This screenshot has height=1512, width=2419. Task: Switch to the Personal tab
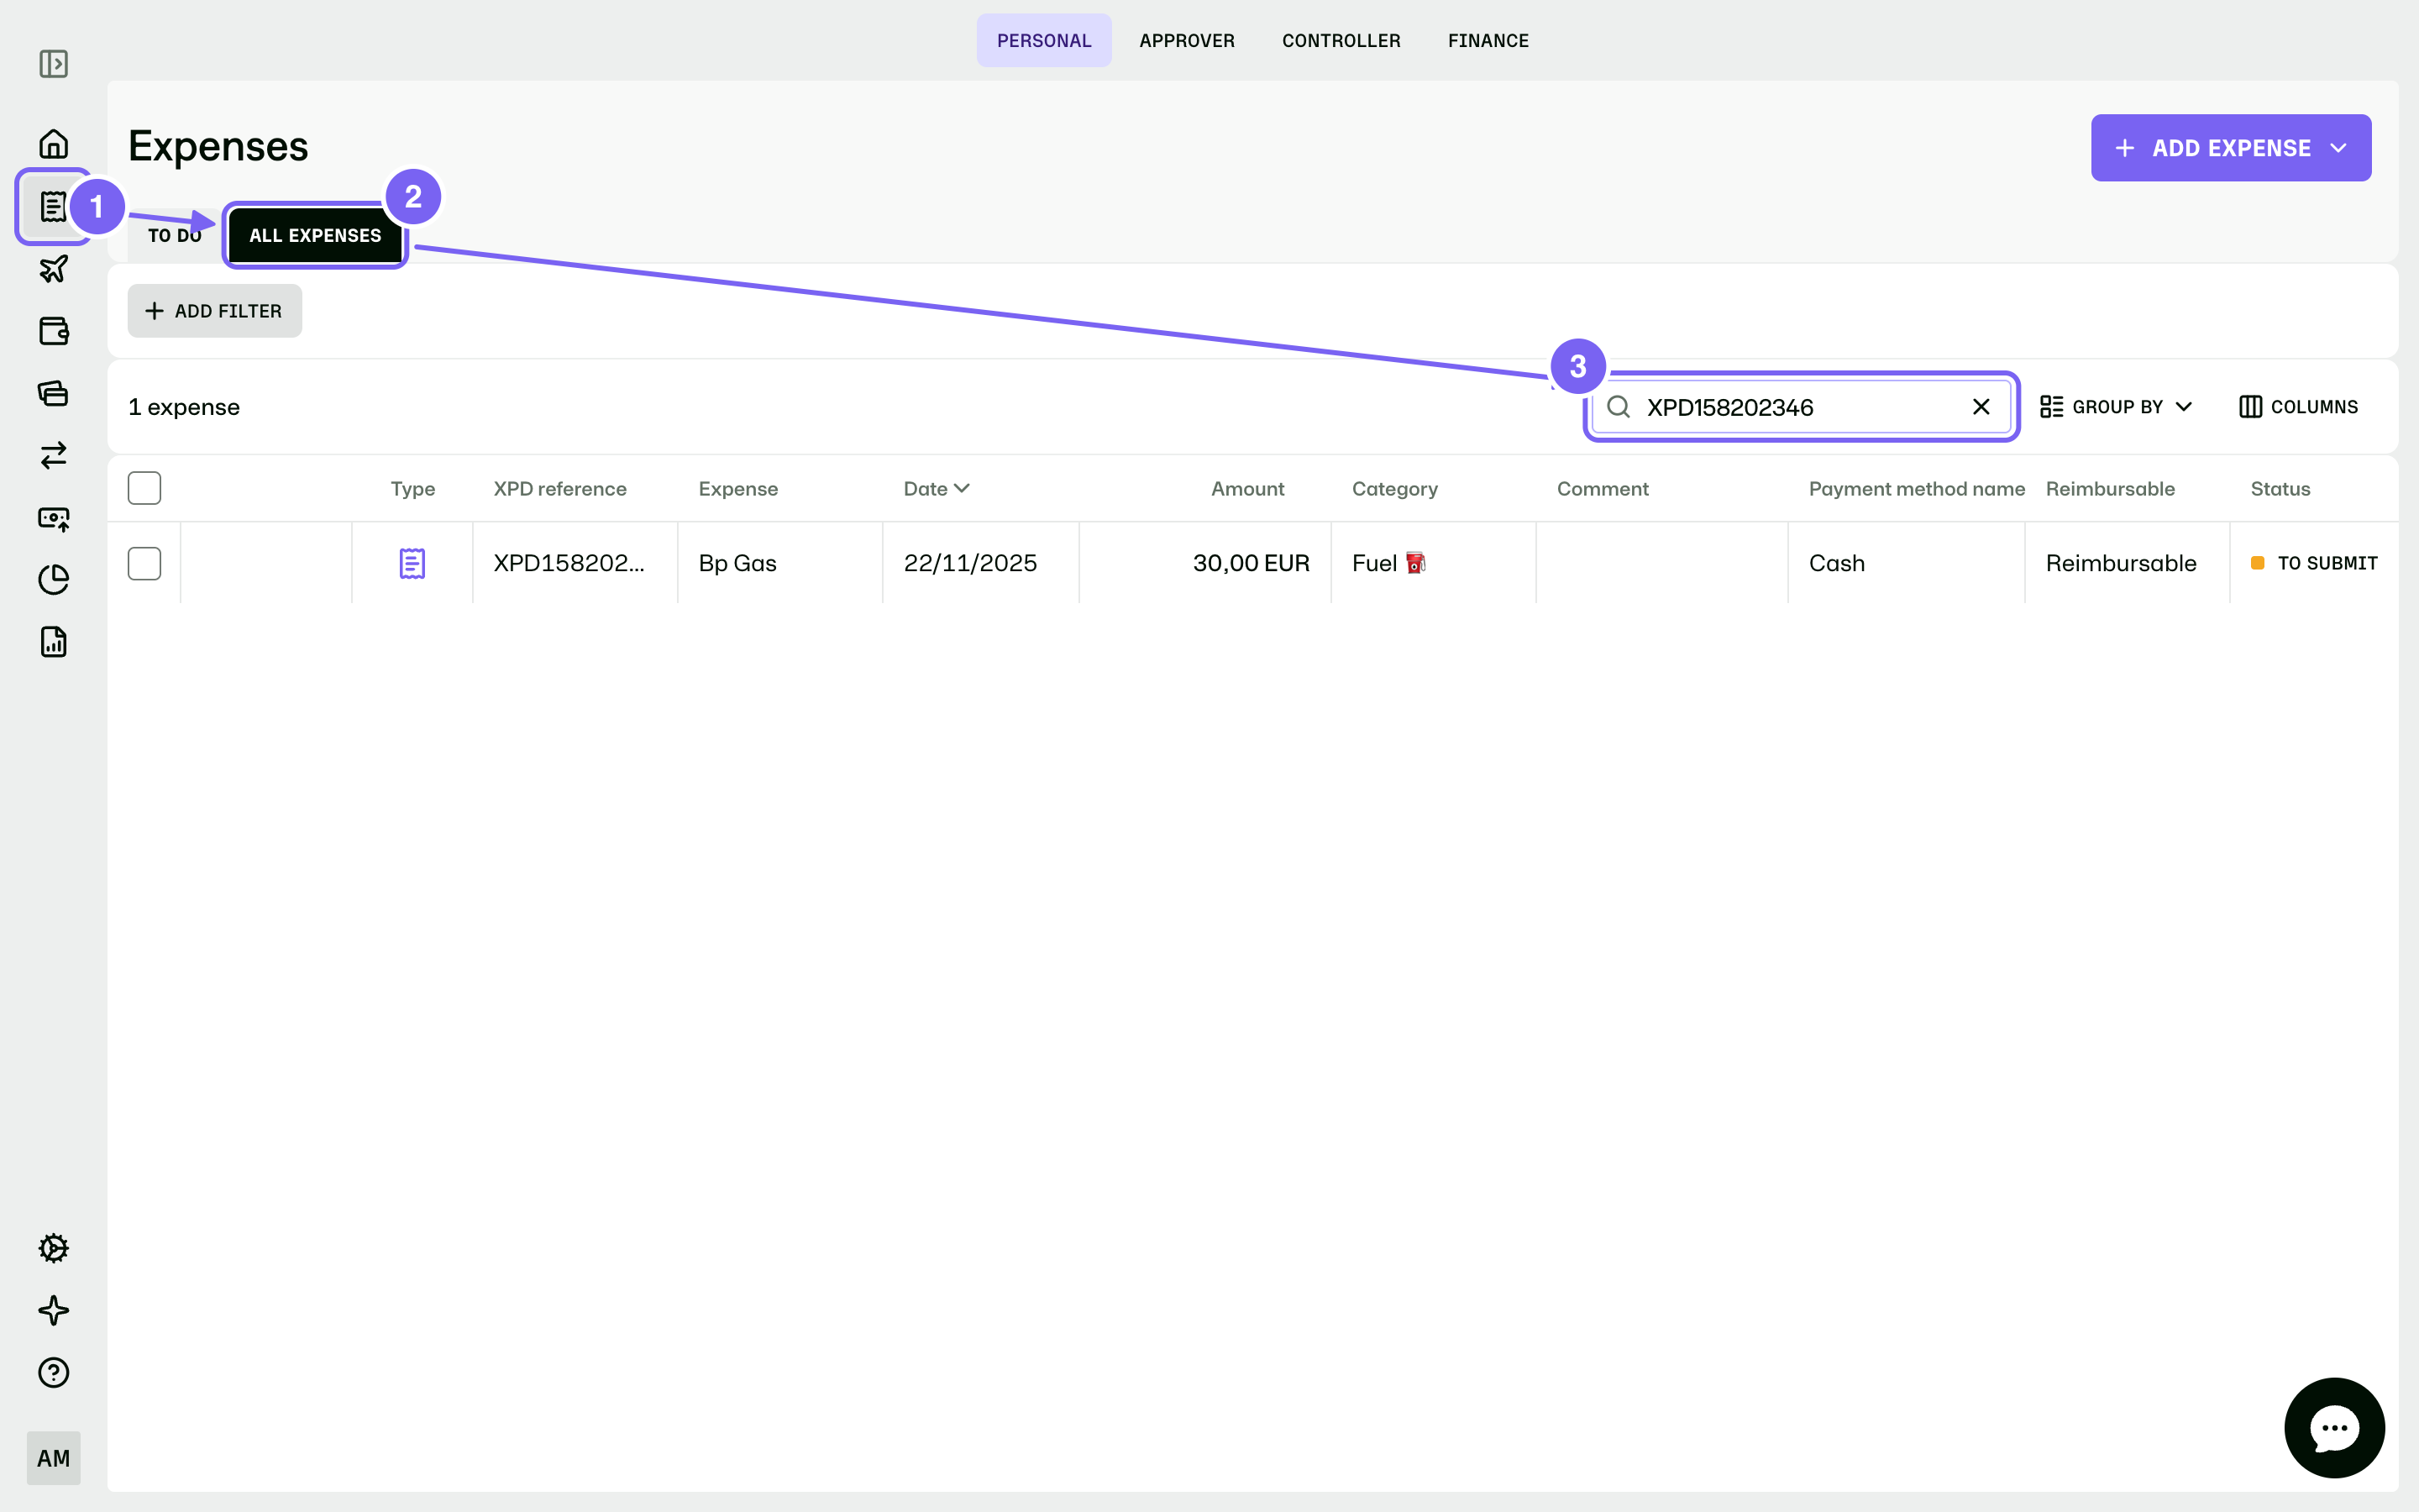click(1043, 41)
